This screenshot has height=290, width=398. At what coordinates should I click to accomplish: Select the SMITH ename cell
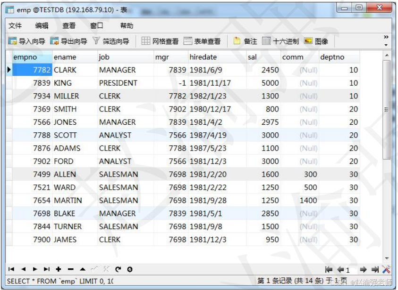(75, 109)
